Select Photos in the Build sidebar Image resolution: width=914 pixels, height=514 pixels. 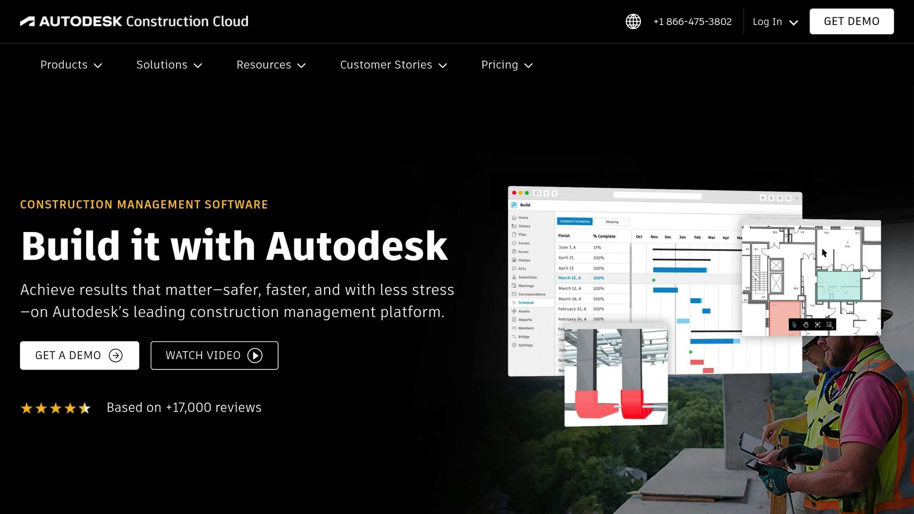[521, 260]
